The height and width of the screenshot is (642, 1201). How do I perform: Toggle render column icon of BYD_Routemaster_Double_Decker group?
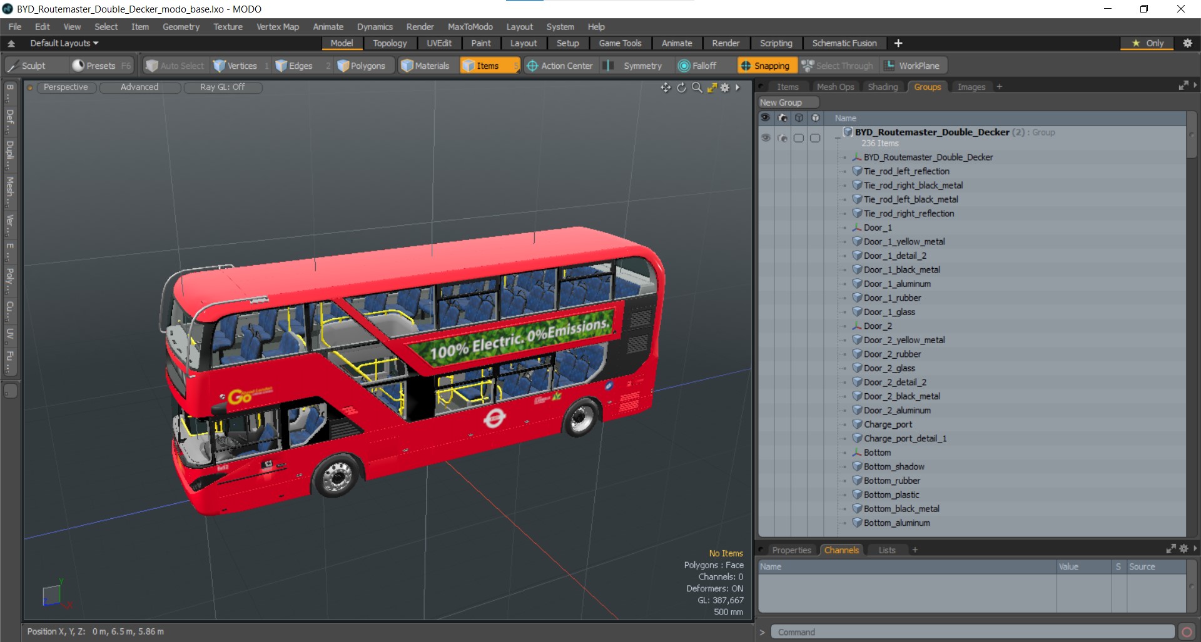click(782, 138)
